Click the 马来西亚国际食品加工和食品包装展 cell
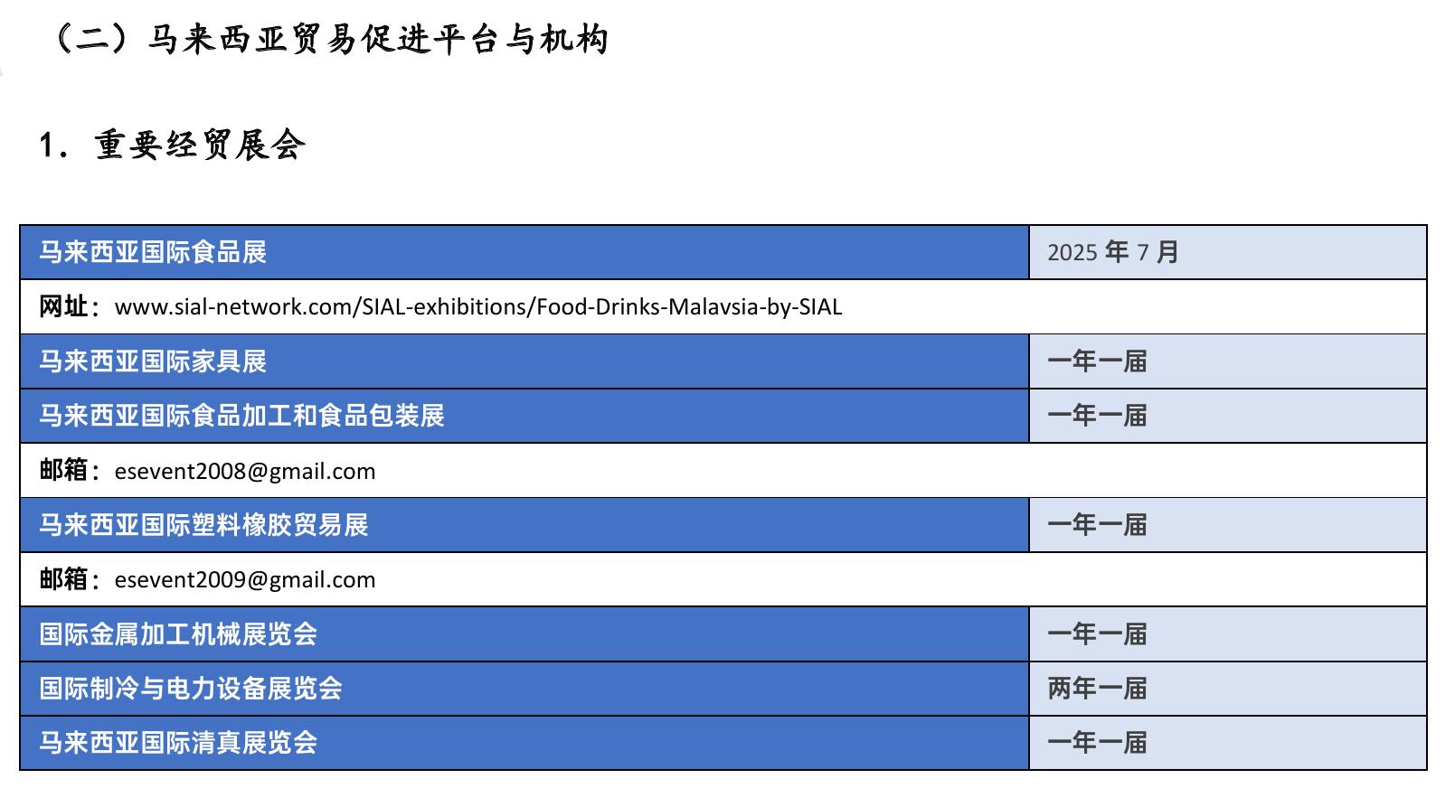This screenshot has width=1455, height=807. click(524, 416)
